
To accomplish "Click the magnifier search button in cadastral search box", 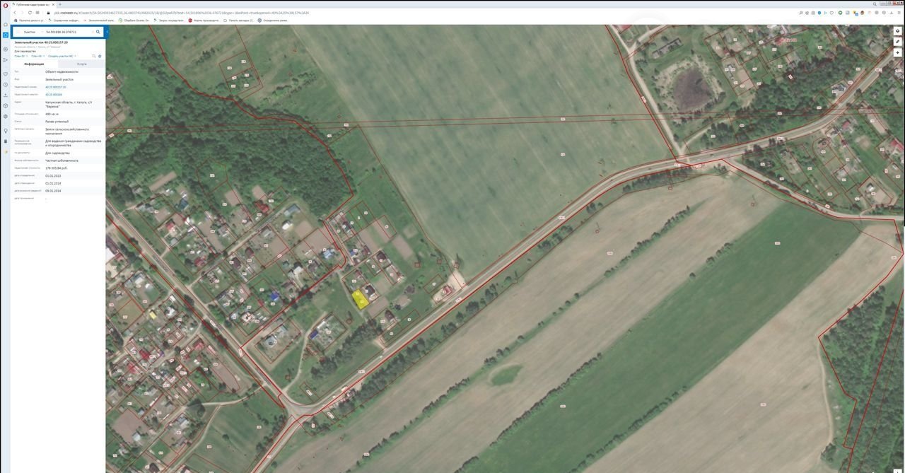I will [98, 32].
